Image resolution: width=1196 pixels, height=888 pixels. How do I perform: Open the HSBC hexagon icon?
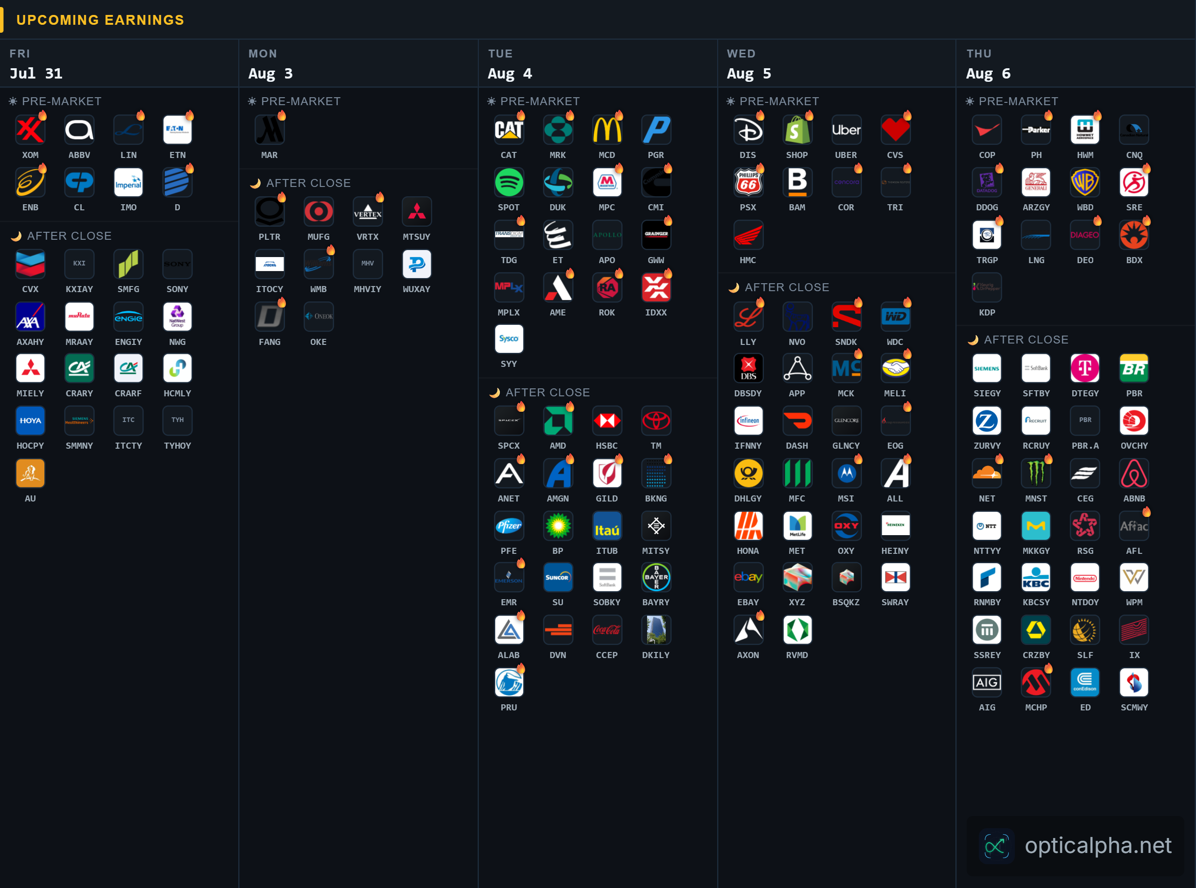coord(607,420)
